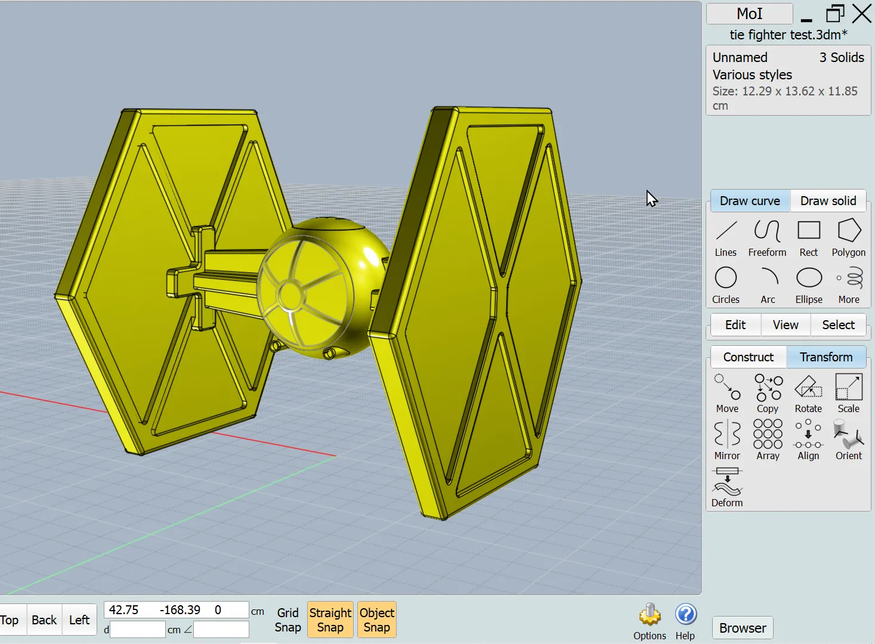875x644 pixels.
Task: Restore down the MoI window
Action: (x=835, y=14)
